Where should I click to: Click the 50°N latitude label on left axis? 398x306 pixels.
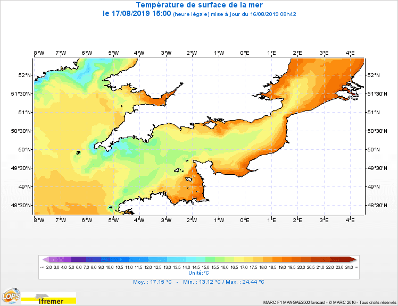click(x=26, y=149)
